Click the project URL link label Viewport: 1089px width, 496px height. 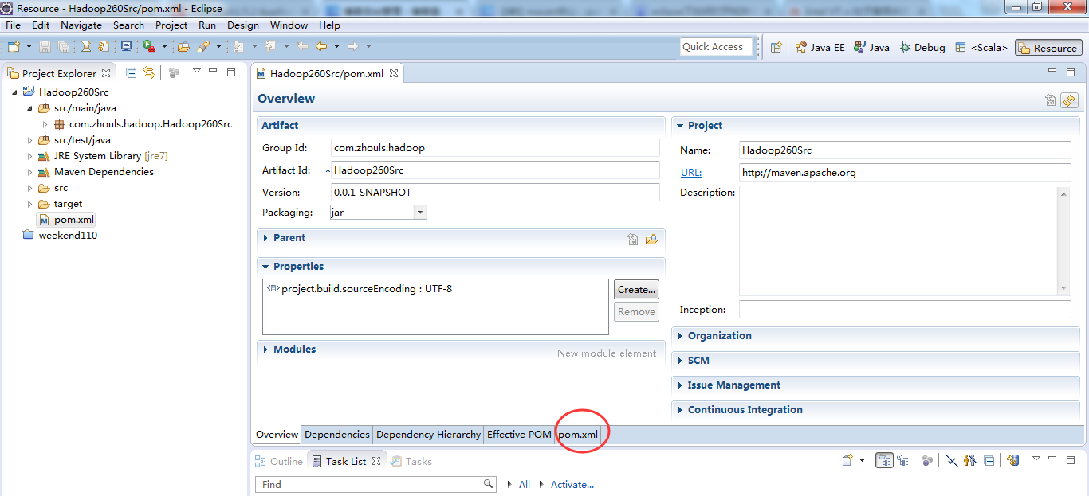[x=690, y=172]
